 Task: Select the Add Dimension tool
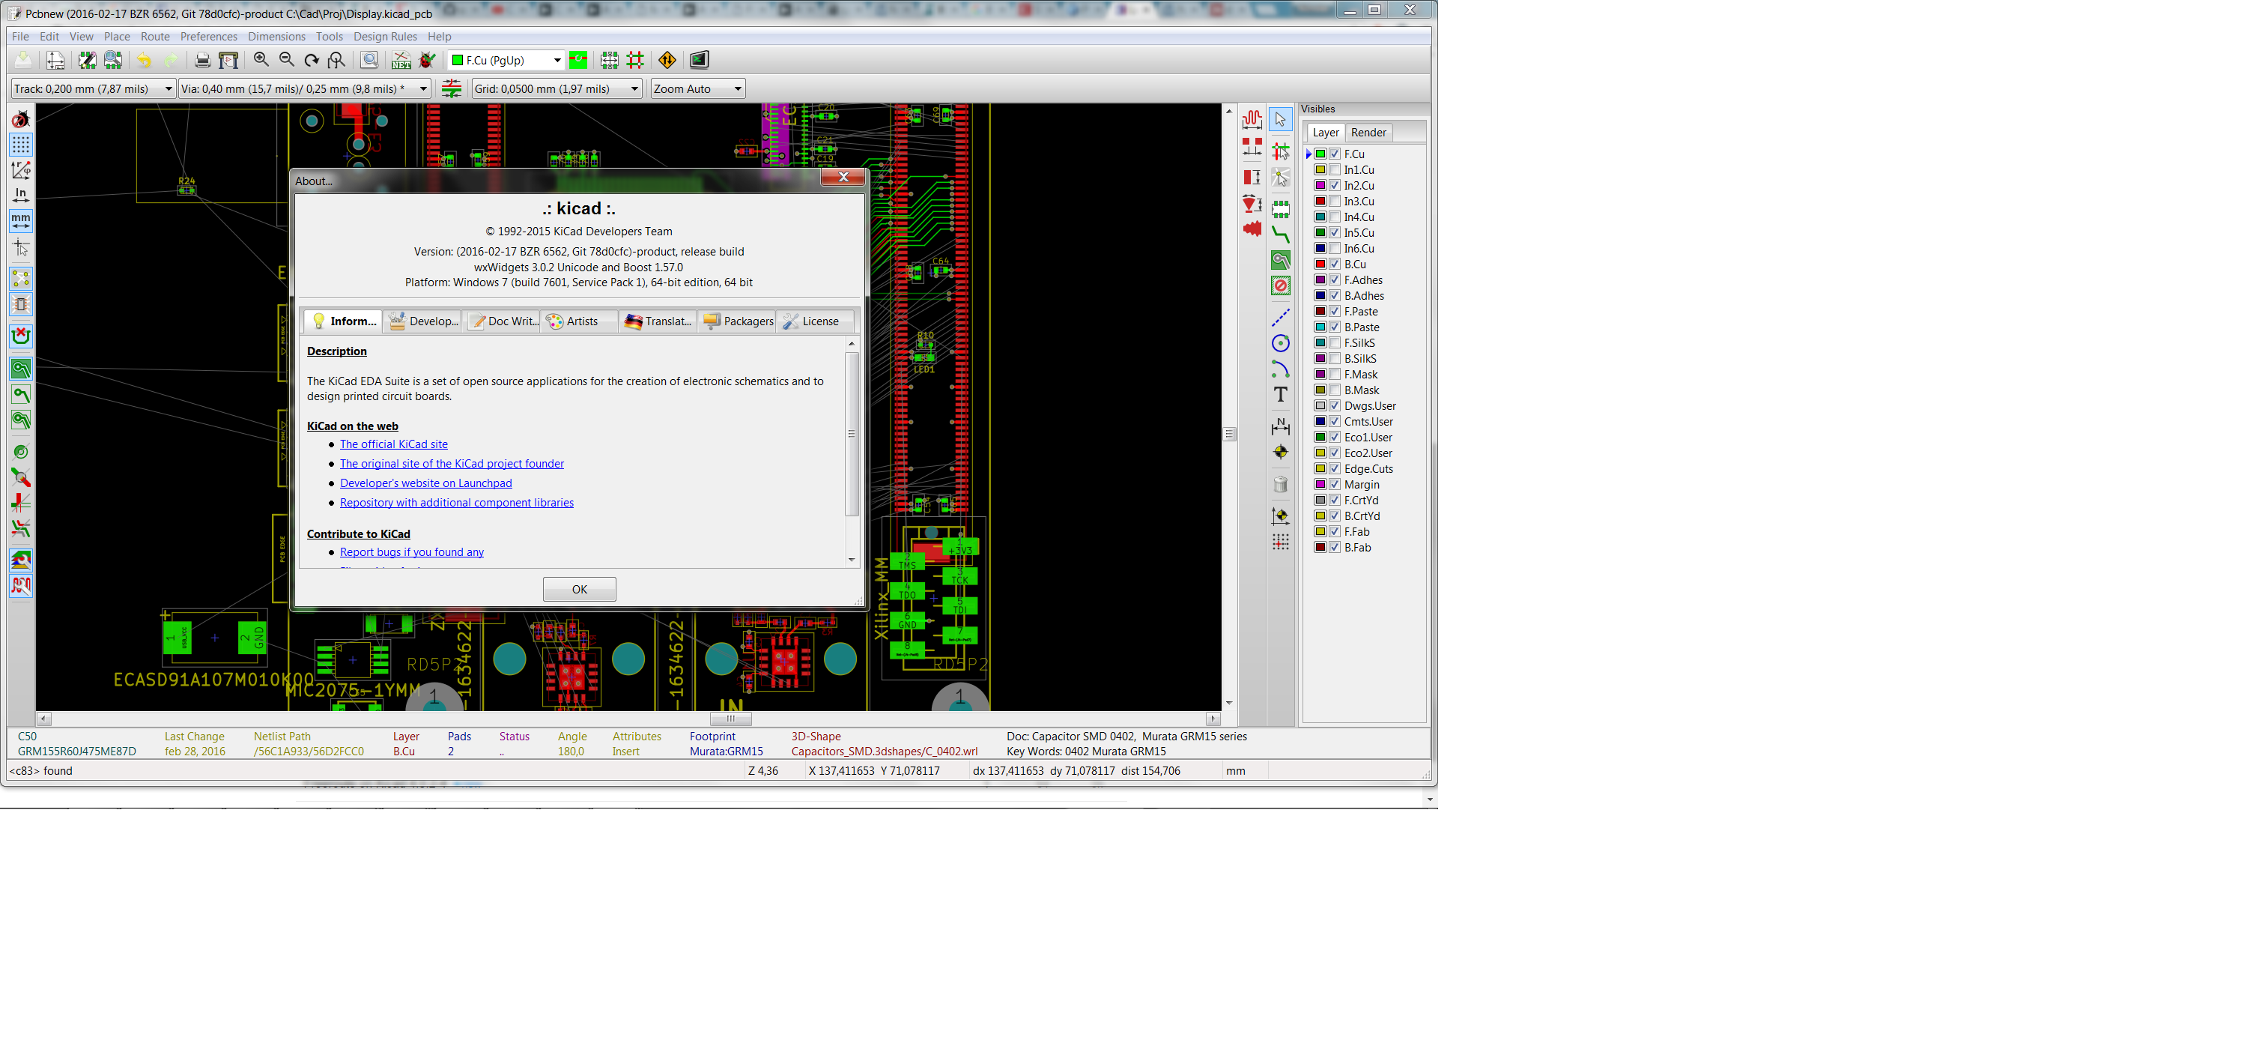1281,426
